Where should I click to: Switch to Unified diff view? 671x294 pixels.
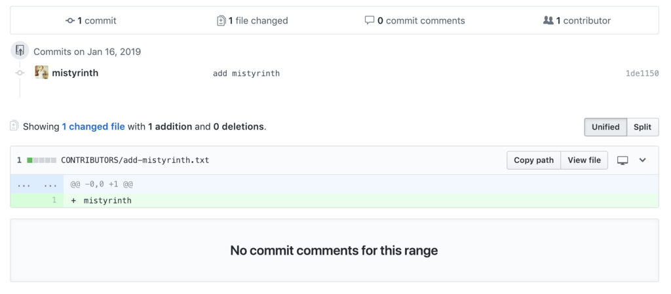[x=605, y=127]
